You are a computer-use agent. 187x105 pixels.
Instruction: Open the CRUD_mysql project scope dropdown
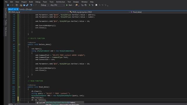point(39,12)
